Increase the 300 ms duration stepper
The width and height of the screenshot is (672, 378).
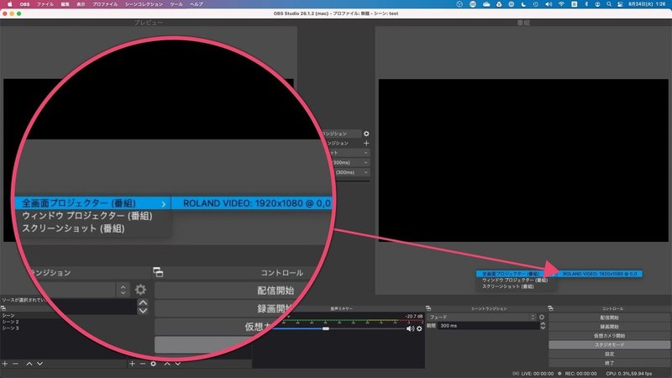[543, 324]
